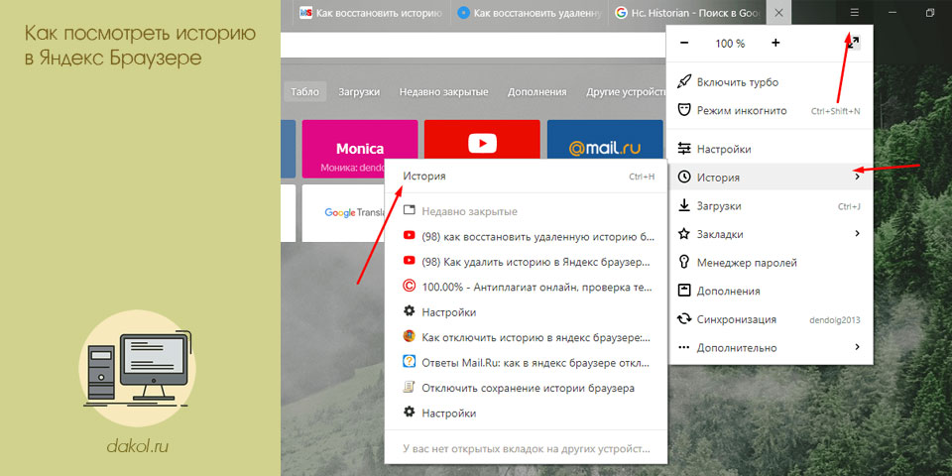Open the first Настройки gear entry in submenu

[x=527, y=312]
